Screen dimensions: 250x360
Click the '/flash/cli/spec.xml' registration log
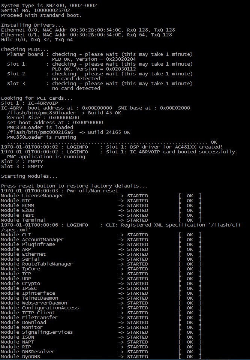pos(121,227)
